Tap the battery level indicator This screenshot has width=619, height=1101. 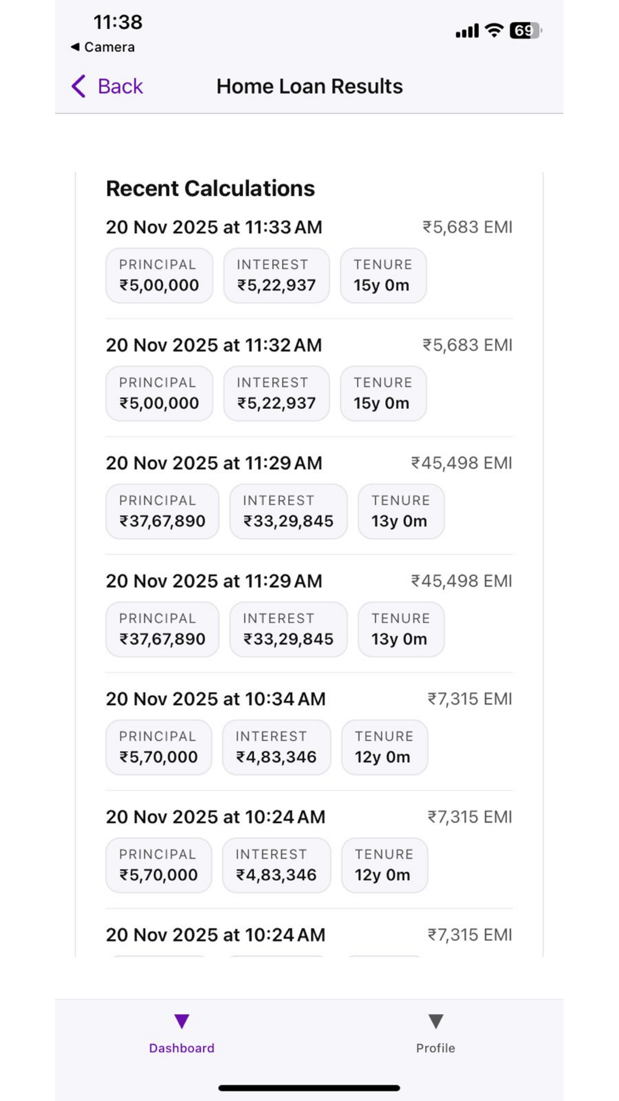point(525,30)
